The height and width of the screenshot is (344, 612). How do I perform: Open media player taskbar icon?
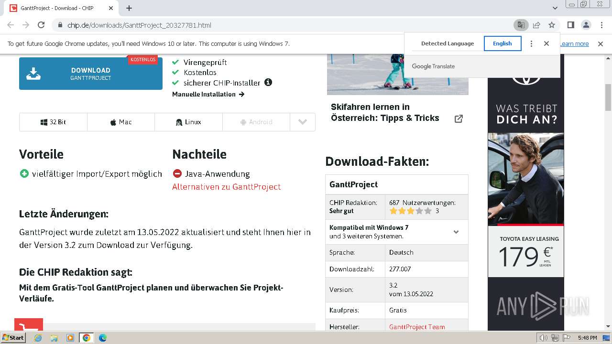[x=70, y=338]
